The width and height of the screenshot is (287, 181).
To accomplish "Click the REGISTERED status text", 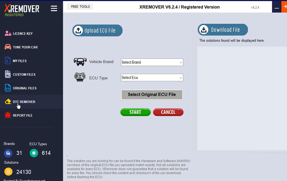I will (14, 15).
